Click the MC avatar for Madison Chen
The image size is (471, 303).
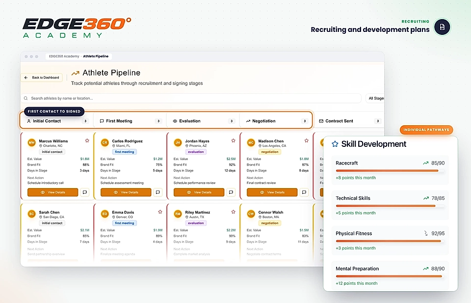tap(251, 143)
